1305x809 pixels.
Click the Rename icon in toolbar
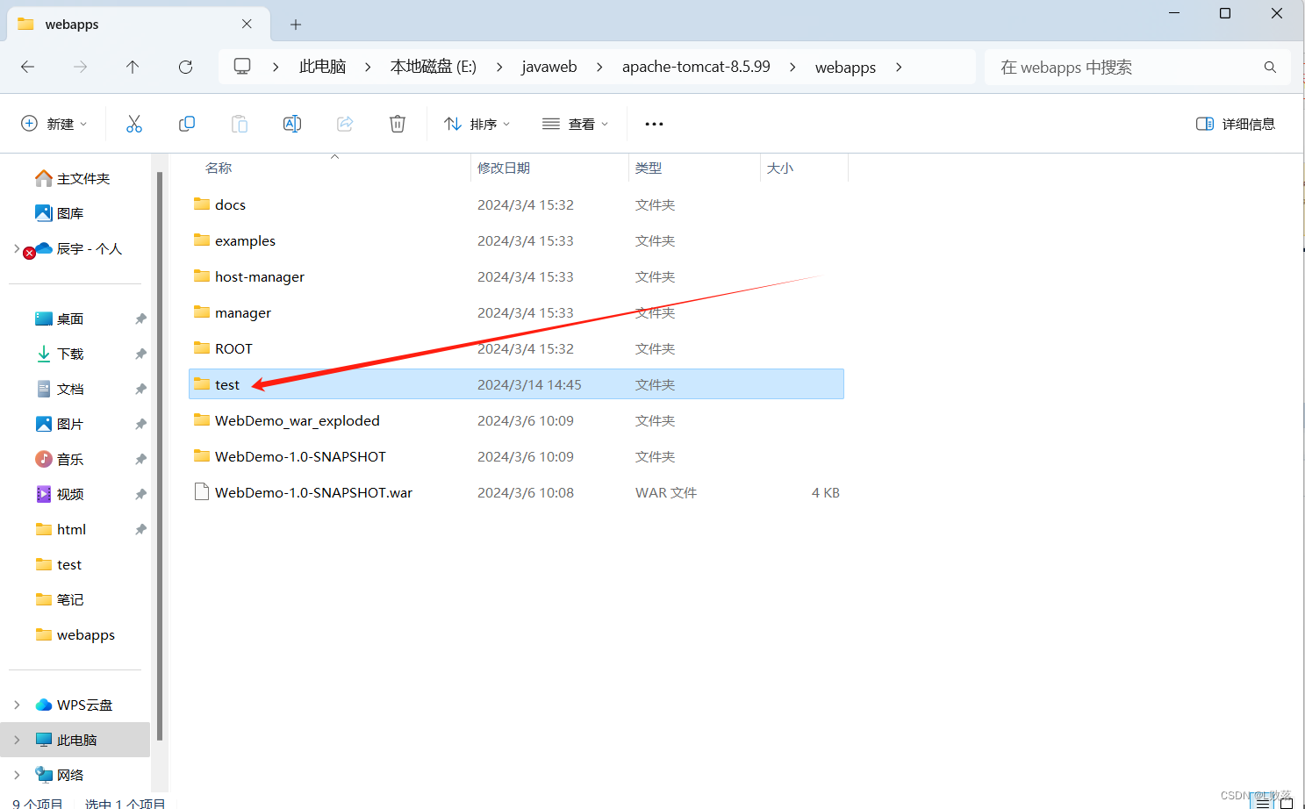292,124
